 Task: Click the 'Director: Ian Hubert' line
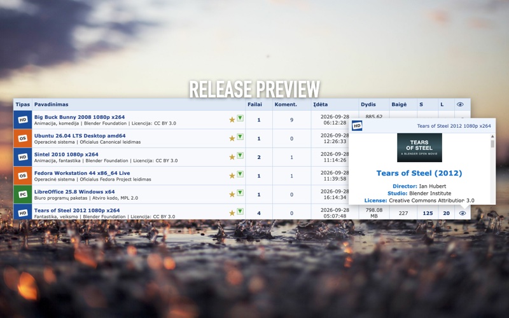419,186
